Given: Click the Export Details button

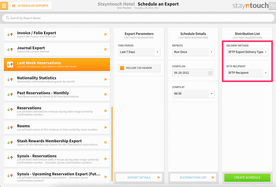Looking at the screenshot, I should [139, 177].
